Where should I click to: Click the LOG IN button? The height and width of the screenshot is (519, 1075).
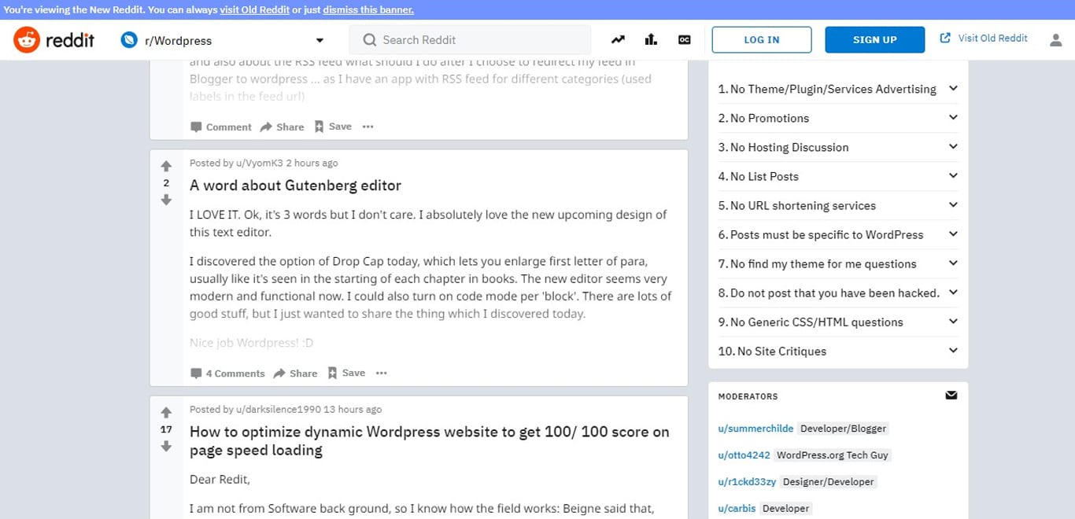[762, 39]
